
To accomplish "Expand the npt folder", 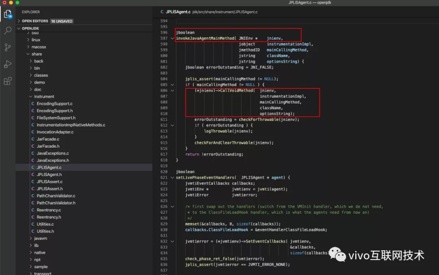I will pos(30,260).
